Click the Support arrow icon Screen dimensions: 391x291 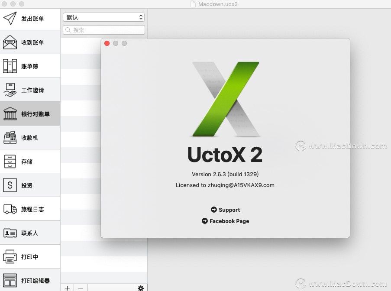[214, 210]
